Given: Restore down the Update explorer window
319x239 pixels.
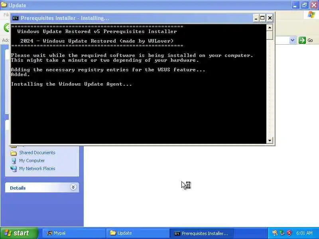Looking at the screenshot, I should 304,5.
